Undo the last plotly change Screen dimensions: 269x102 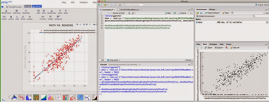[x=60, y=12]
